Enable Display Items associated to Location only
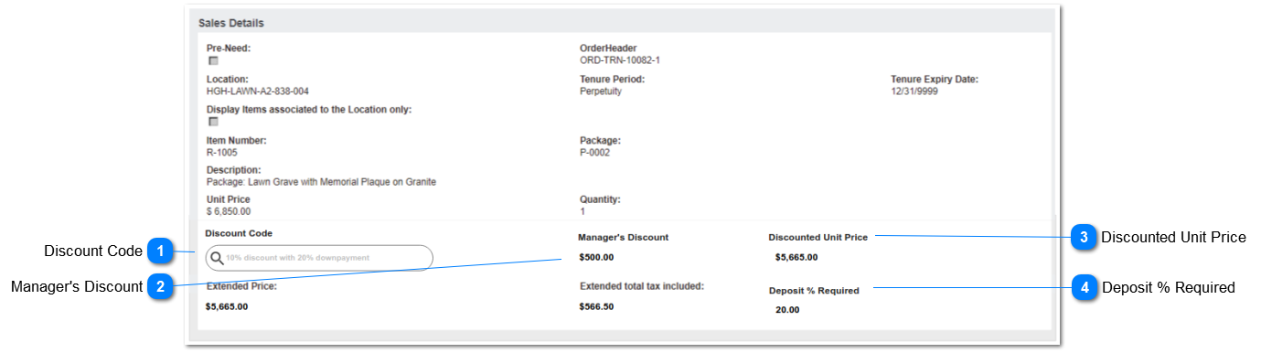The height and width of the screenshot is (353, 1261). [213, 122]
